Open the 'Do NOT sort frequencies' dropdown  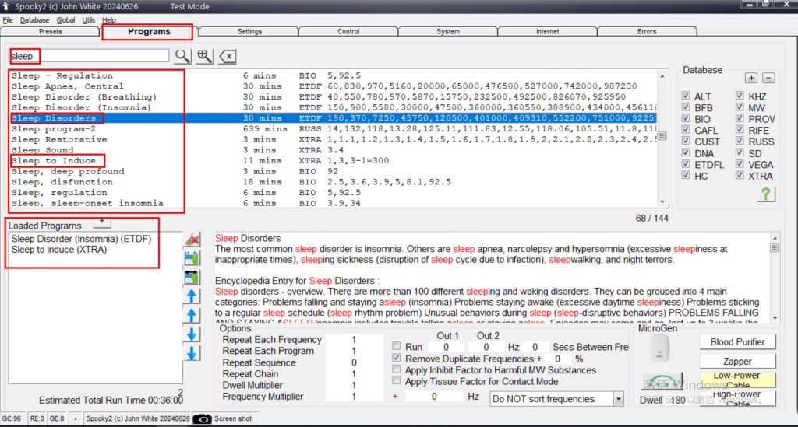618,399
